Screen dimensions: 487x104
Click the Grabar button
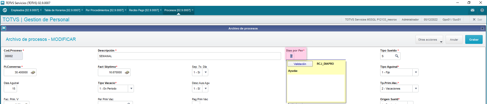point(474,40)
